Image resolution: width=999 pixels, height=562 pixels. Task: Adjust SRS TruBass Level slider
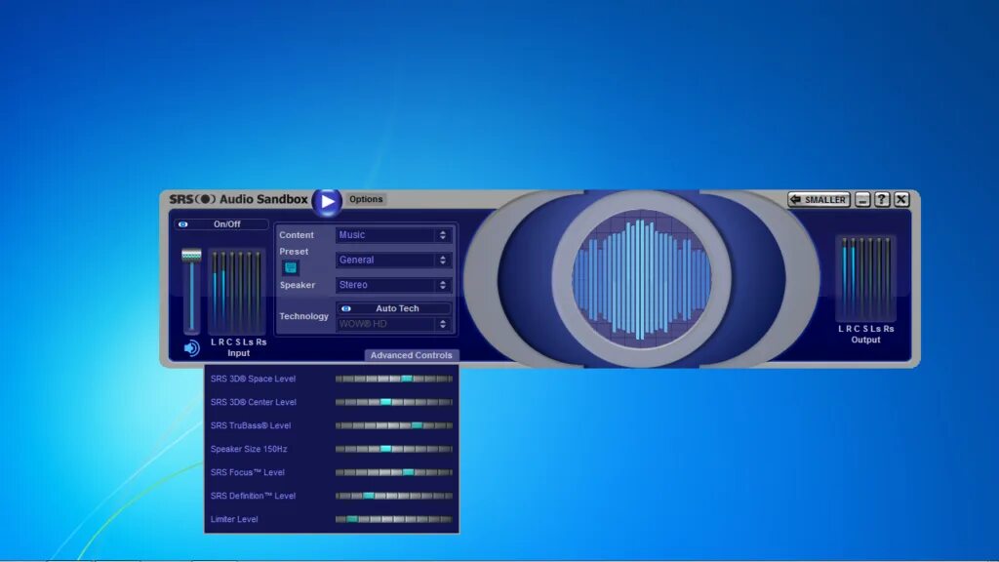pos(394,425)
